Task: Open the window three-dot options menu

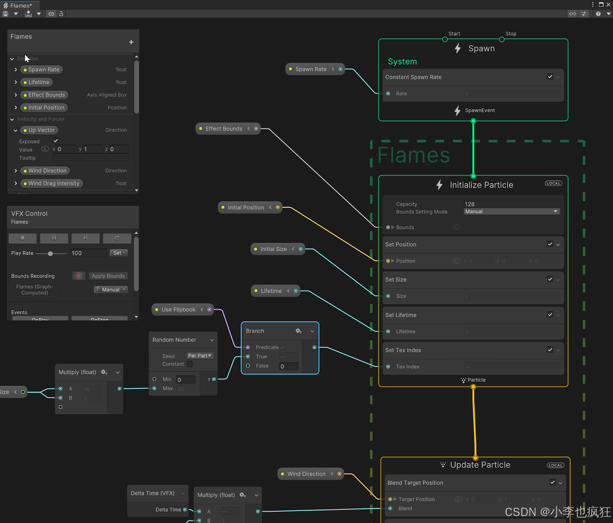Action: pyautogui.click(x=593, y=5)
